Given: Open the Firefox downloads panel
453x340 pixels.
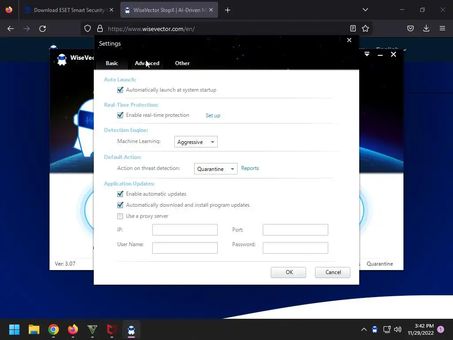Looking at the screenshot, I should pyautogui.click(x=426, y=28).
